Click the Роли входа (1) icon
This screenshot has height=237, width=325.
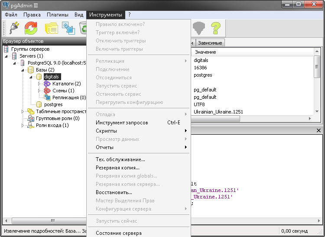pyautogui.click(x=31, y=125)
